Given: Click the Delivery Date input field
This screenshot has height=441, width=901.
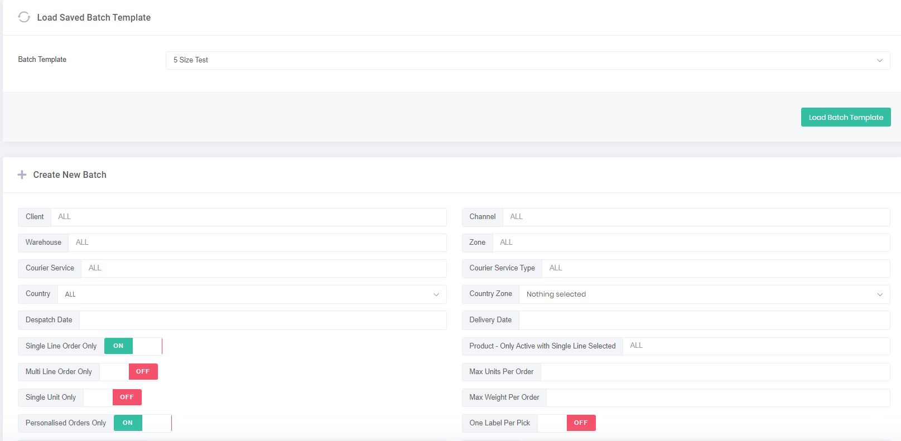Looking at the screenshot, I should (705, 320).
